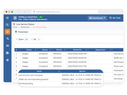
Task: Click the site favicon in address bar
Action: (34, 12)
